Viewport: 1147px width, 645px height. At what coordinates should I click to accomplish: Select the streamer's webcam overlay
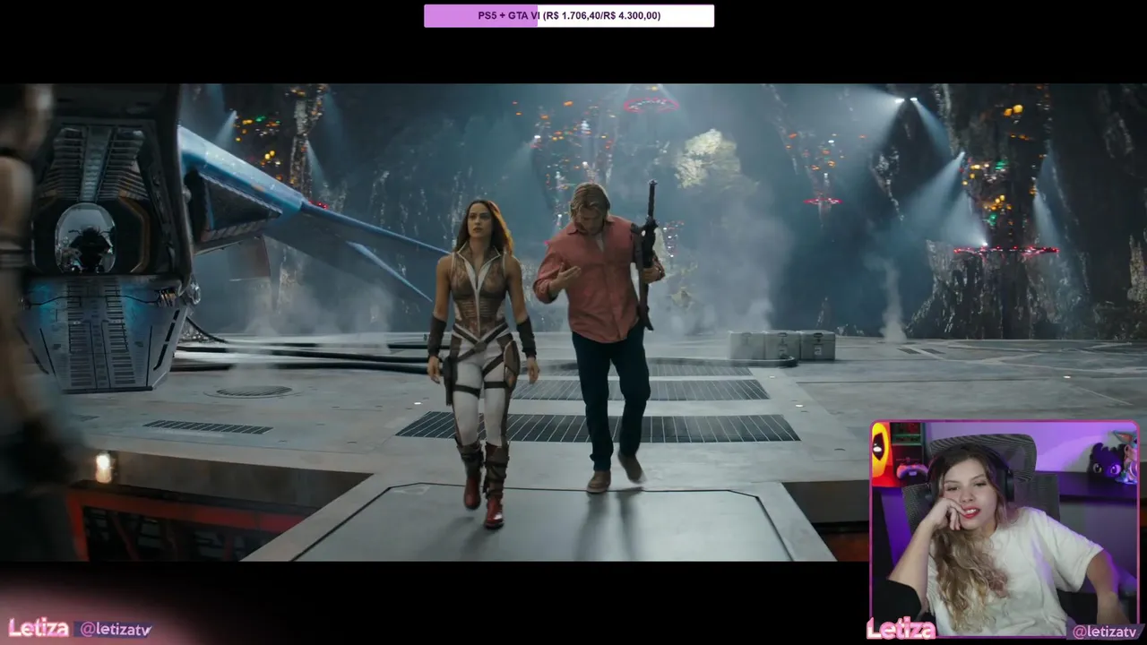1005,529
